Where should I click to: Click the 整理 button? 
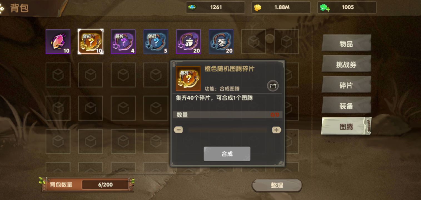point(277,185)
